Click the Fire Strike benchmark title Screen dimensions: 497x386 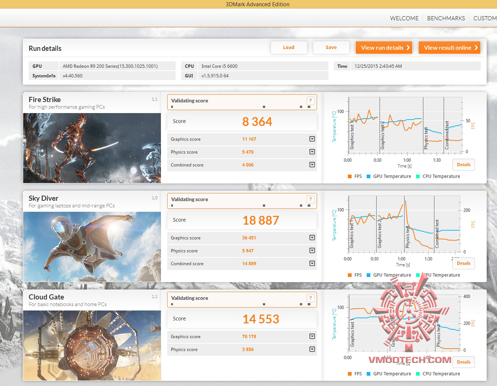point(45,99)
